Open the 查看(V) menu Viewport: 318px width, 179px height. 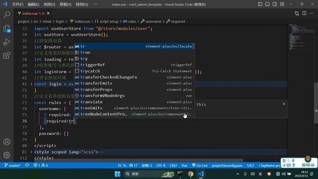click(x=65, y=4)
